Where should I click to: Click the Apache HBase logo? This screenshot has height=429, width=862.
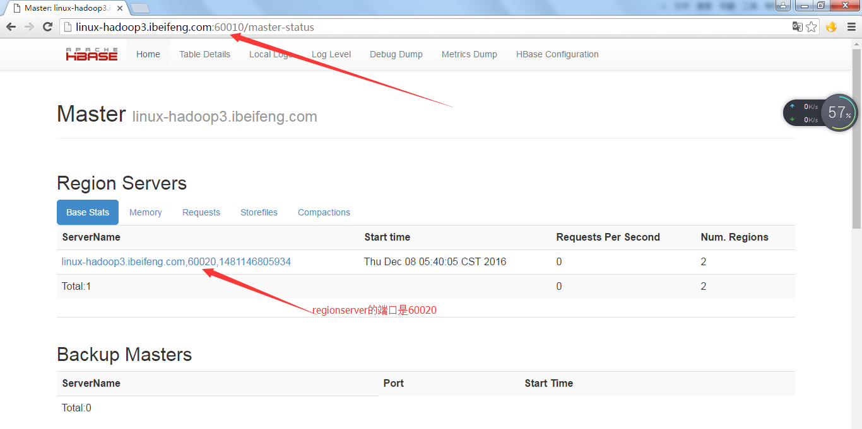(x=92, y=54)
